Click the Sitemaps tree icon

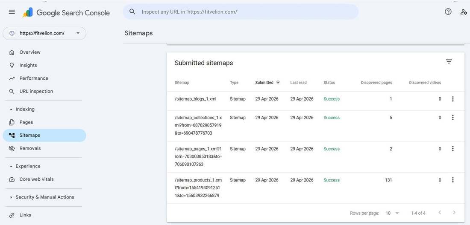pos(12,136)
